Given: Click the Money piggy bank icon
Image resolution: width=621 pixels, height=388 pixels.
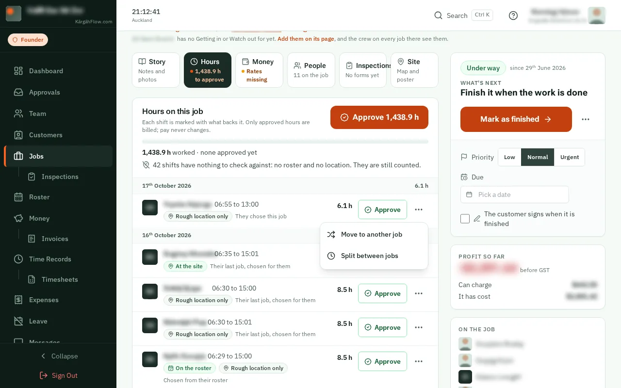Looking at the screenshot, I should [x=18, y=218].
